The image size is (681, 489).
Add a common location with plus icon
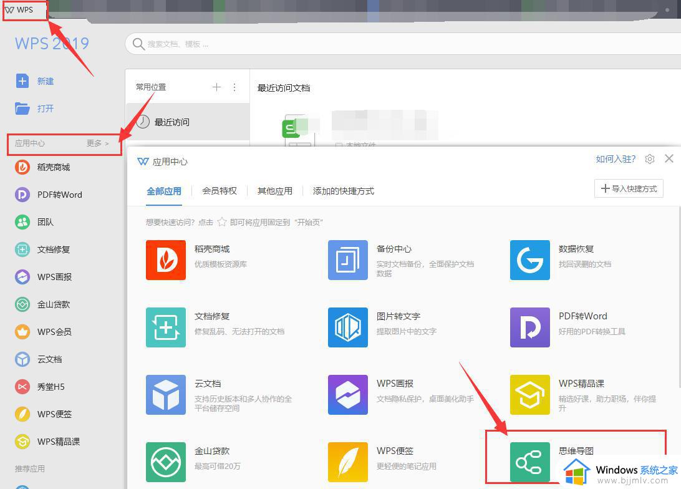(x=217, y=87)
